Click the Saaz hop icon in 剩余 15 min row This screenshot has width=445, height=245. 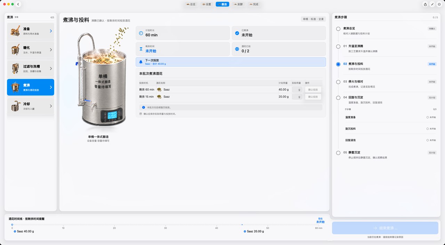pyautogui.click(x=159, y=97)
